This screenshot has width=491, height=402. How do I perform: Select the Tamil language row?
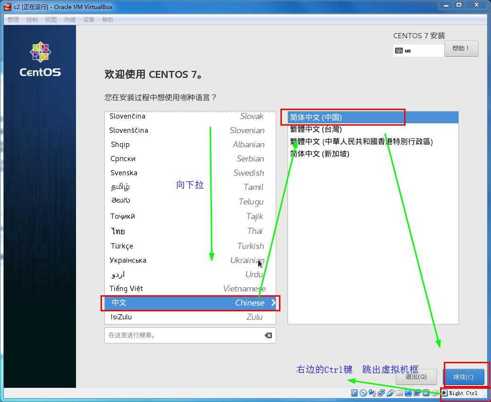tap(190, 187)
